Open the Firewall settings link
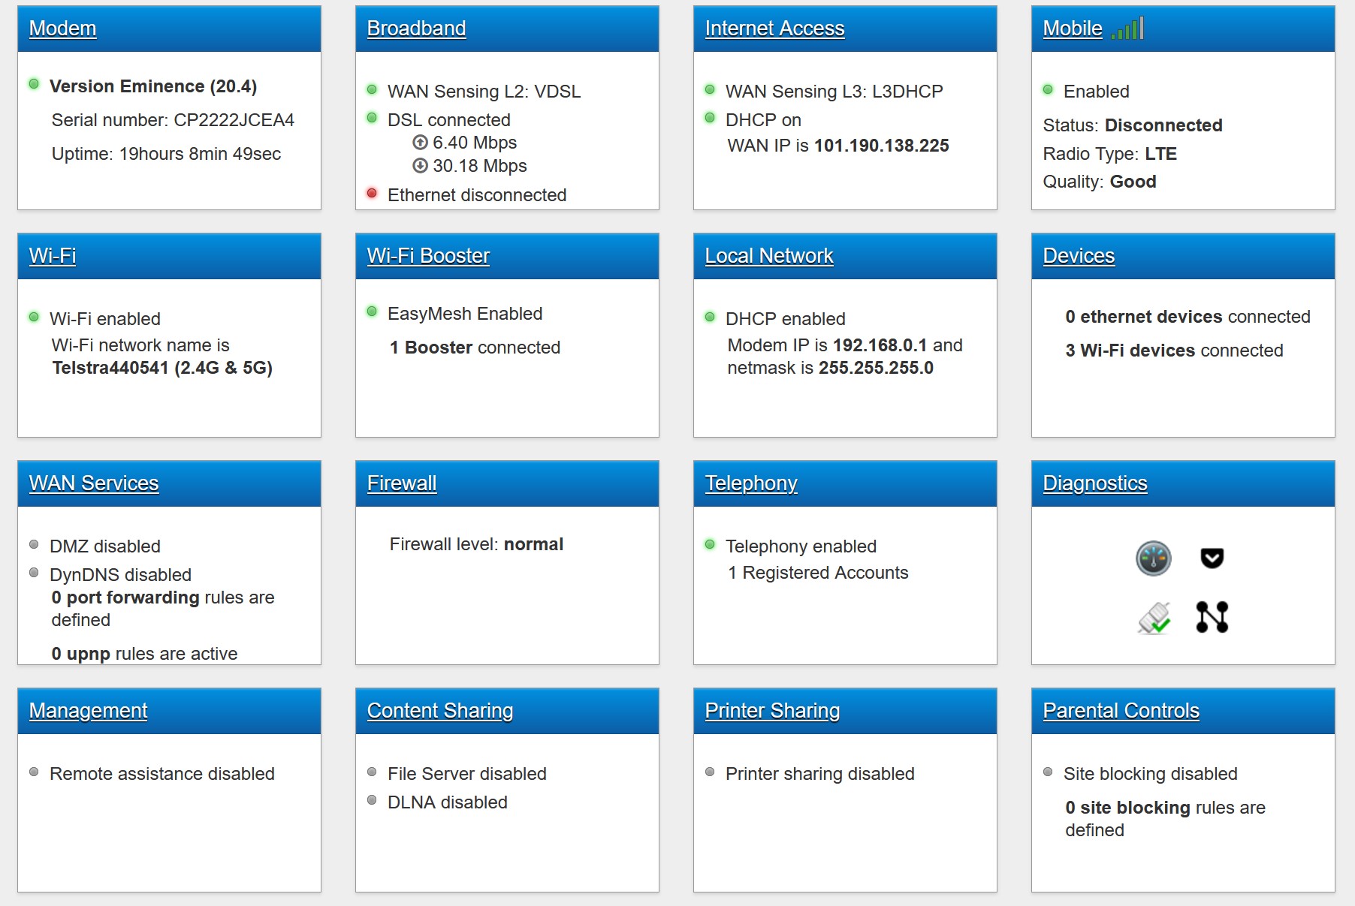Screen dimensions: 1355x906 click(x=401, y=483)
